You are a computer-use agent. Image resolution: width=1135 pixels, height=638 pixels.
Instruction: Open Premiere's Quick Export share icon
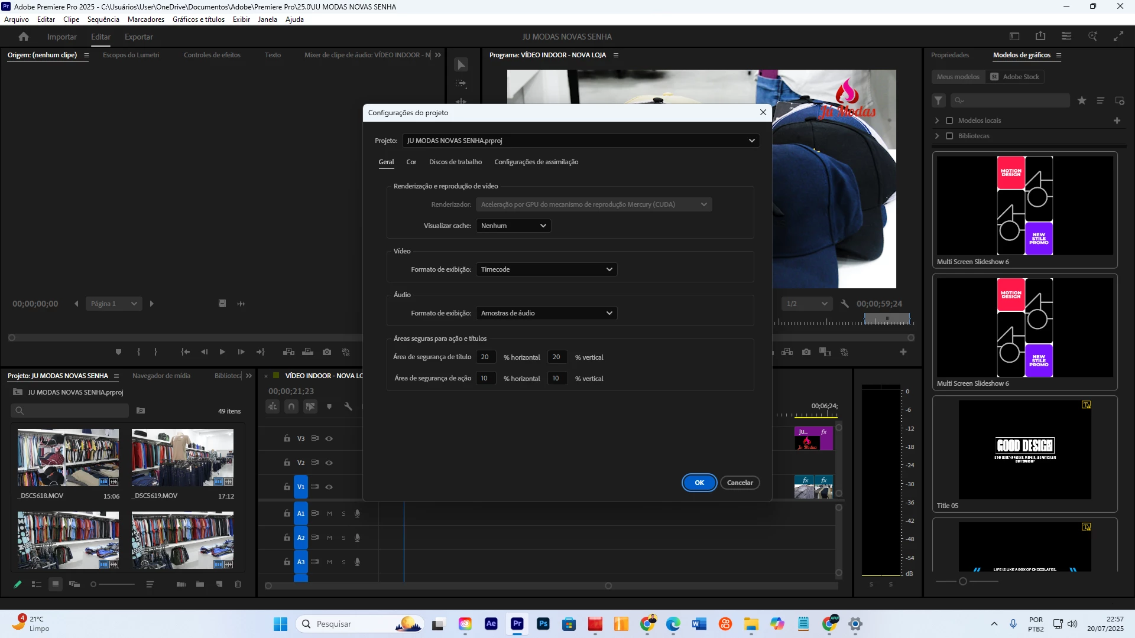click(1040, 36)
